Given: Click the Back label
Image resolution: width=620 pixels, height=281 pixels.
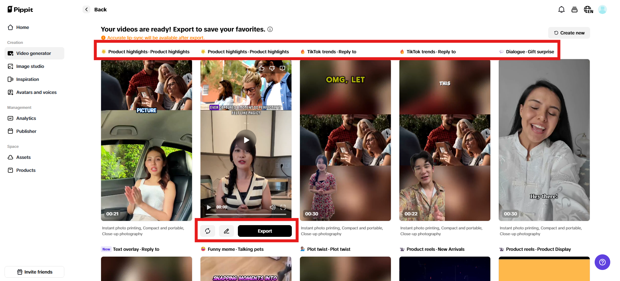Looking at the screenshot, I should 100,9.
